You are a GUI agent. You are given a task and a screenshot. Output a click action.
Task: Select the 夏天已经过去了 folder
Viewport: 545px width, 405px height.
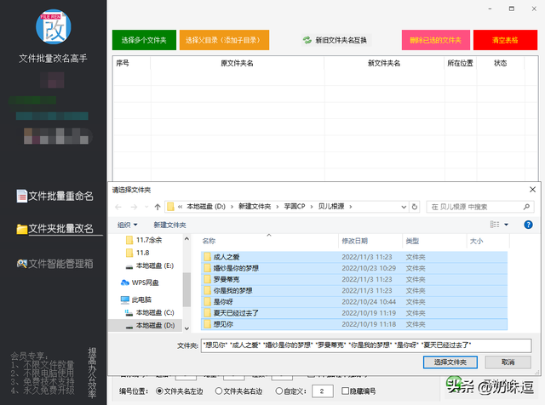pyautogui.click(x=354, y=313)
